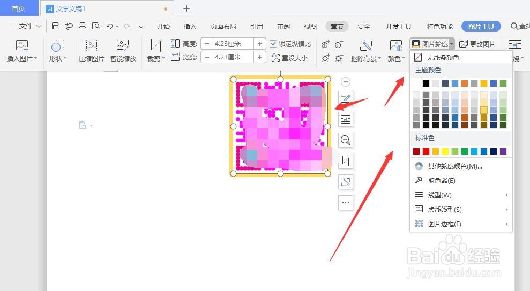
Task: Click the floating crop icon beside image
Action: click(x=346, y=161)
